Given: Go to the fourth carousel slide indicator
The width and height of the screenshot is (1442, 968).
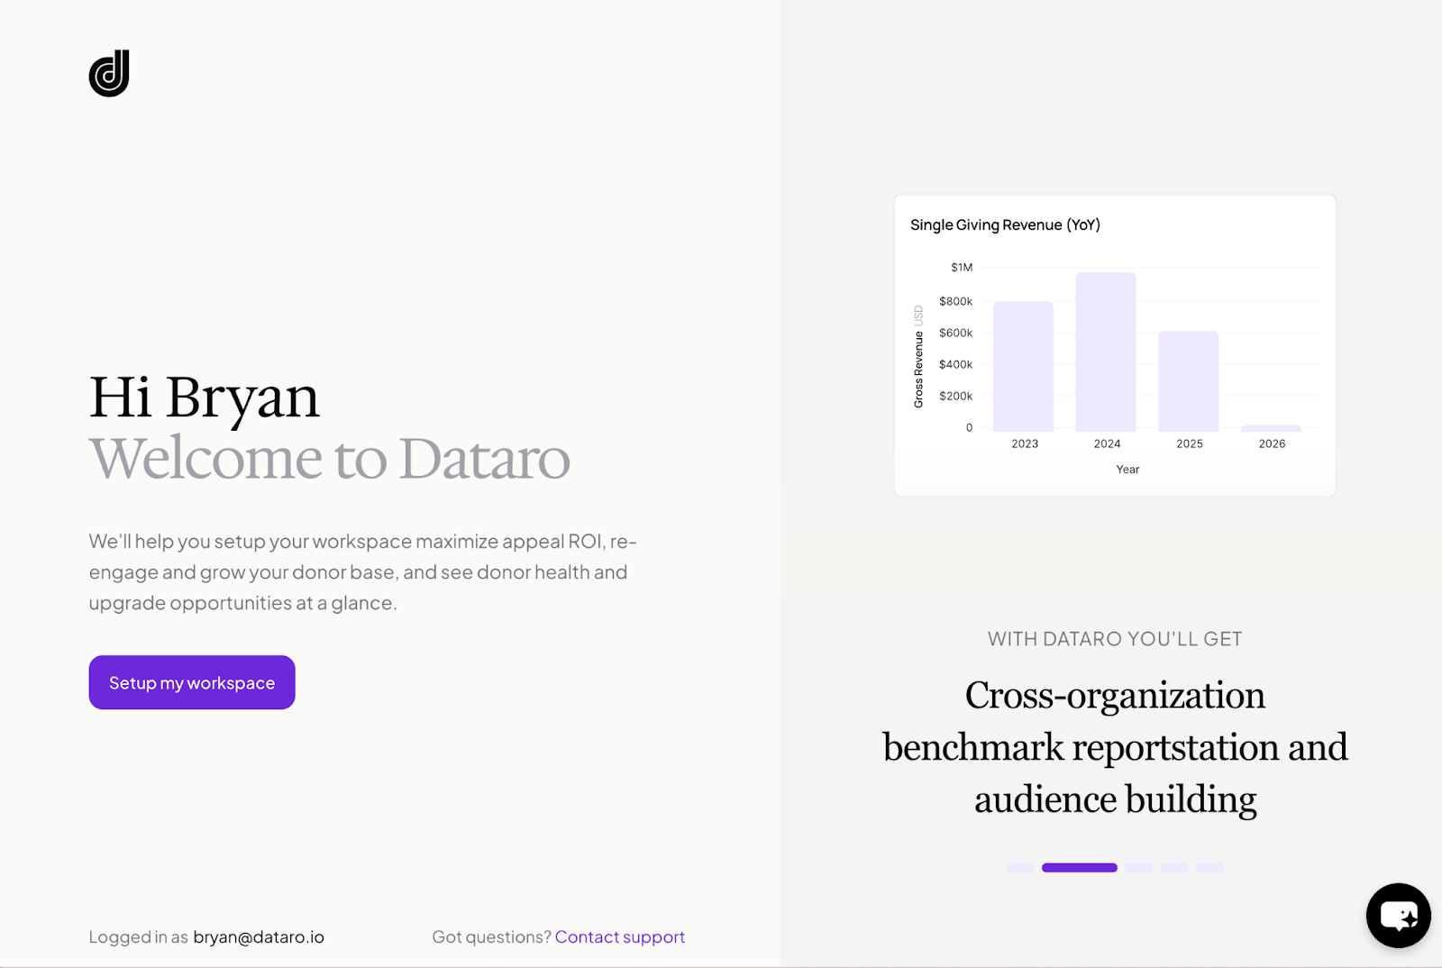Looking at the screenshot, I should [x=1174, y=868].
